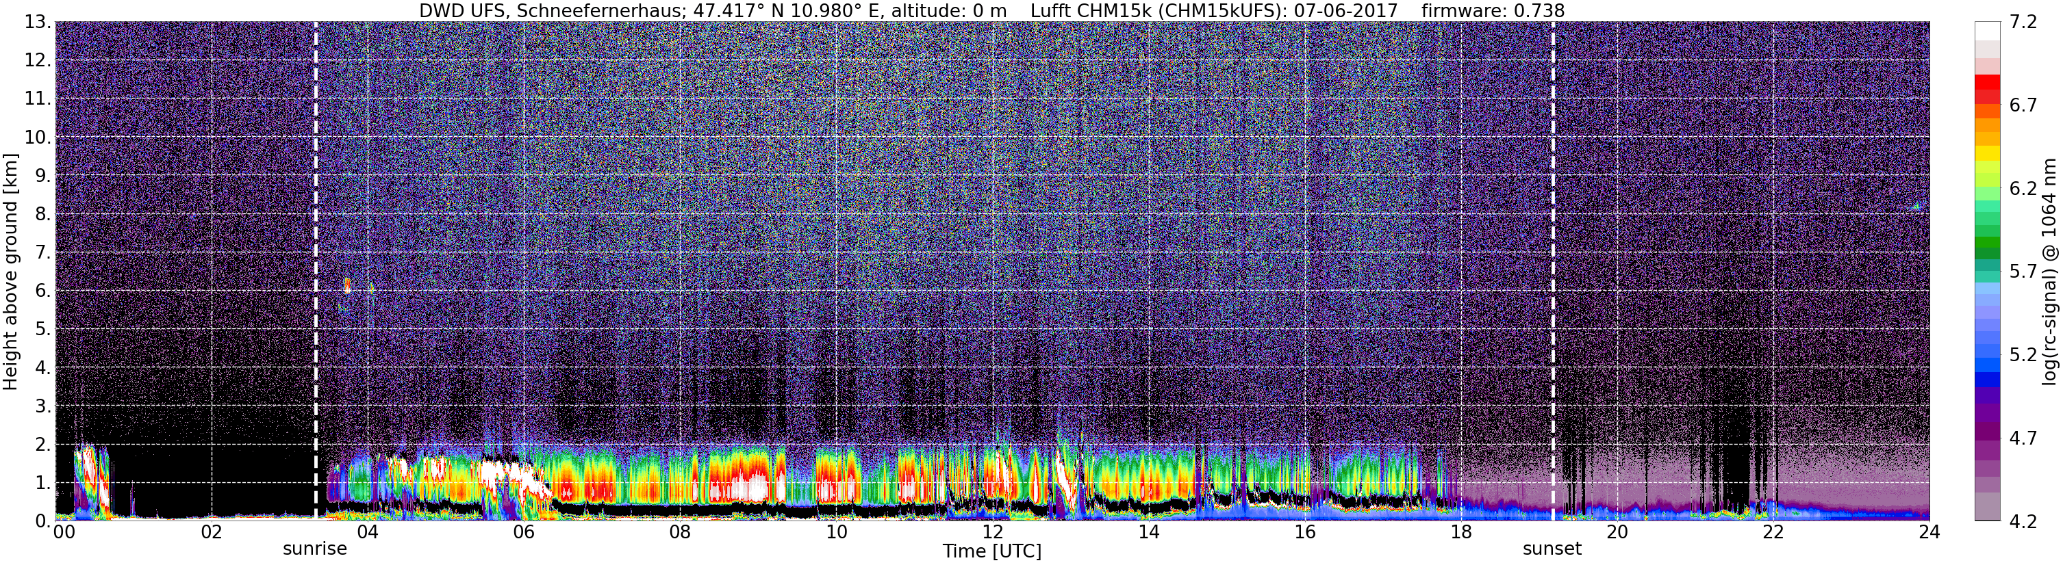This screenshot has width=2063, height=565.
Task: Click the colorbar tick value 4.7
Action: pos(2023,438)
